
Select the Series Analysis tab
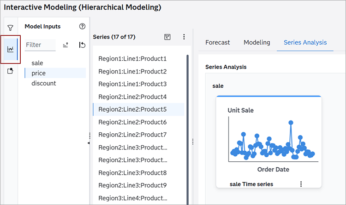pyautogui.click(x=305, y=42)
